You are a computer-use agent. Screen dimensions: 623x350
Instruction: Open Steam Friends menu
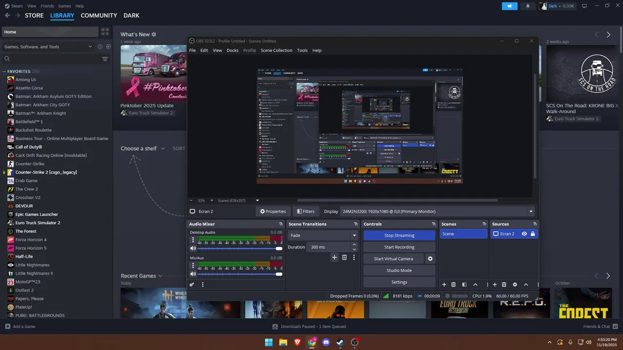coord(47,6)
